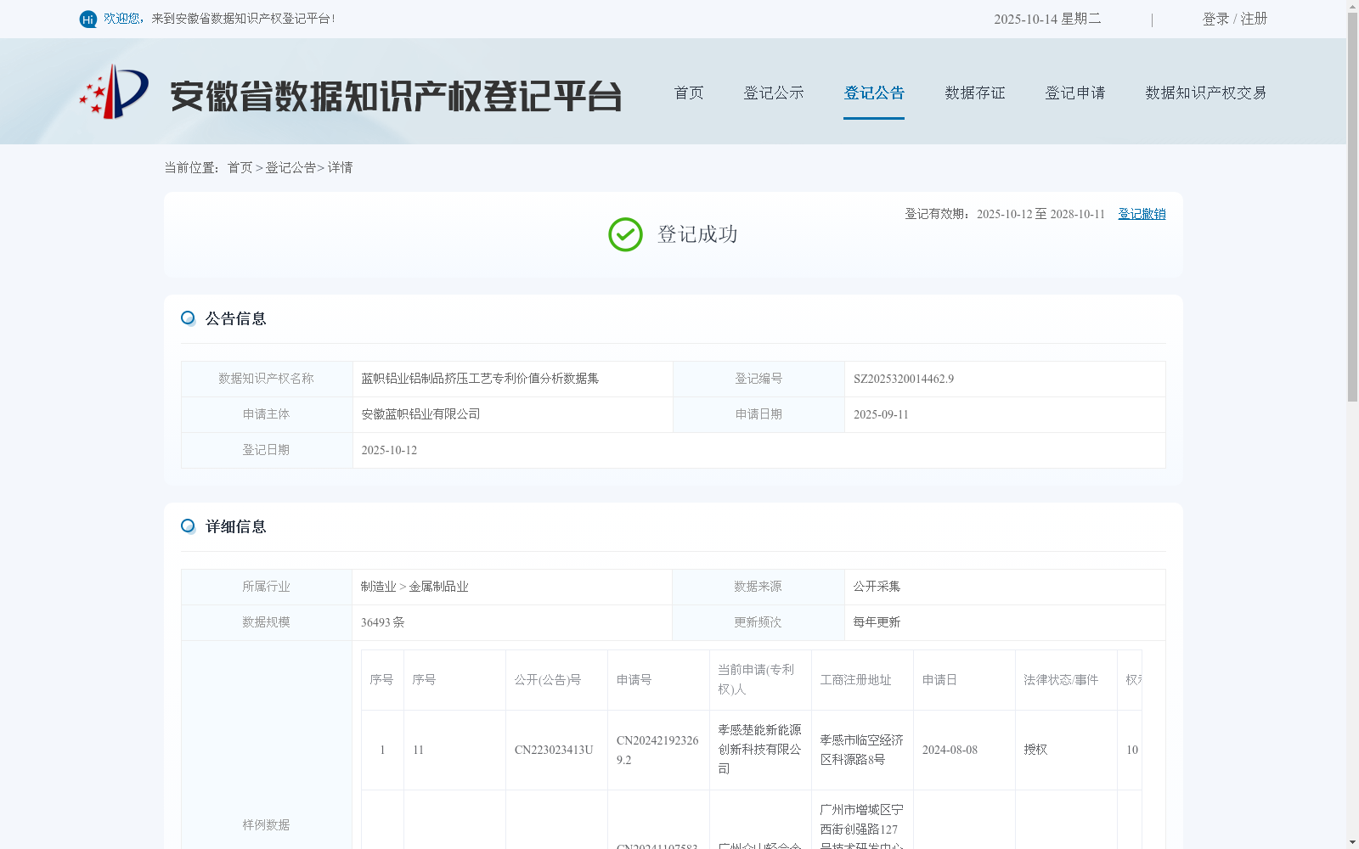Click the 登记成功 status text

click(x=697, y=234)
